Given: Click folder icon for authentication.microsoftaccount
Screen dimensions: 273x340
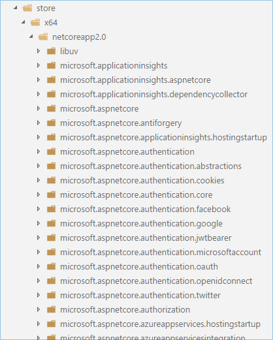Looking at the screenshot, I should click(x=52, y=252).
